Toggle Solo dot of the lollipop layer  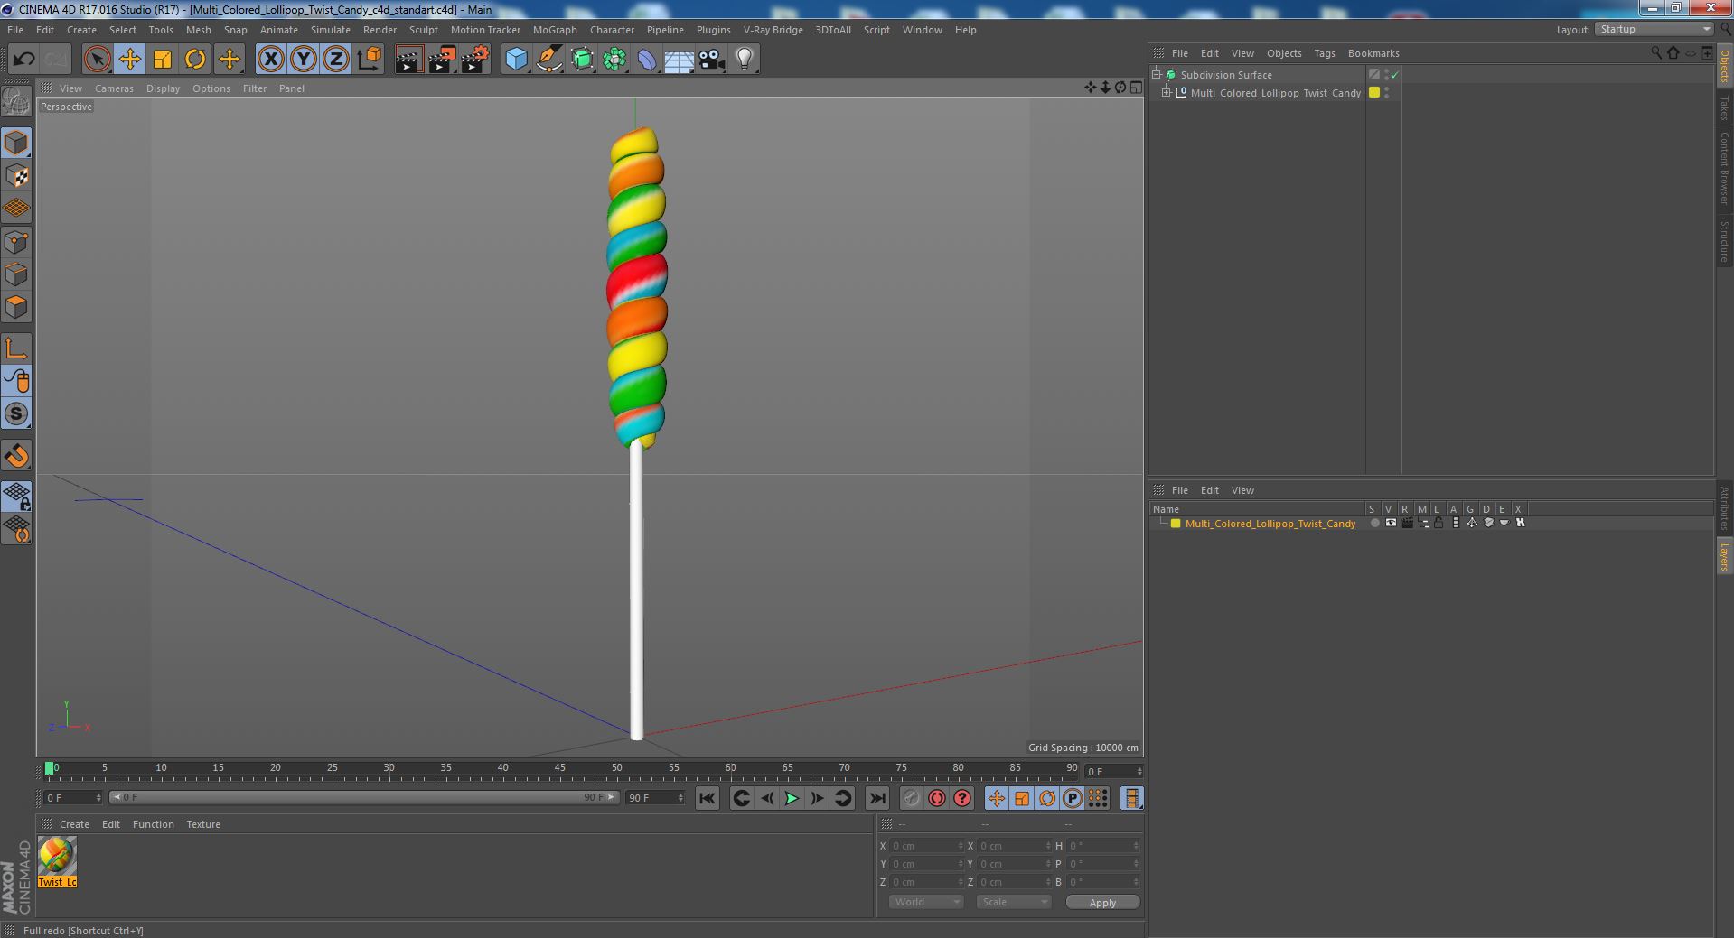(x=1374, y=523)
